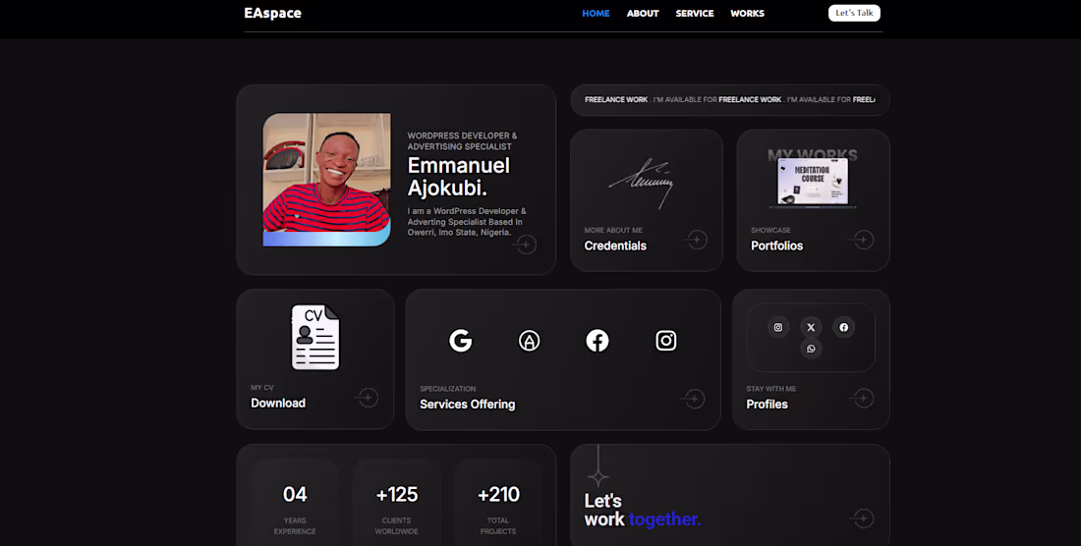Click the MY CV label
This screenshot has width=1081, height=546.
coord(262,388)
